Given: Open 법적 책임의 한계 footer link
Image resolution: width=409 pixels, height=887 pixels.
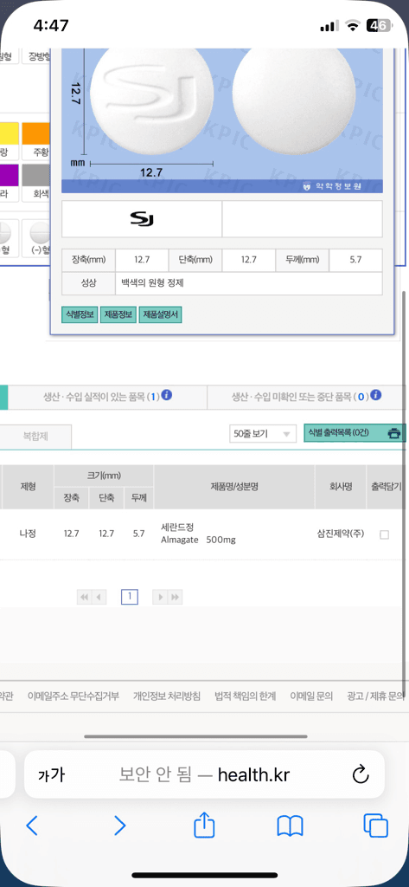Looking at the screenshot, I should click(246, 696).
